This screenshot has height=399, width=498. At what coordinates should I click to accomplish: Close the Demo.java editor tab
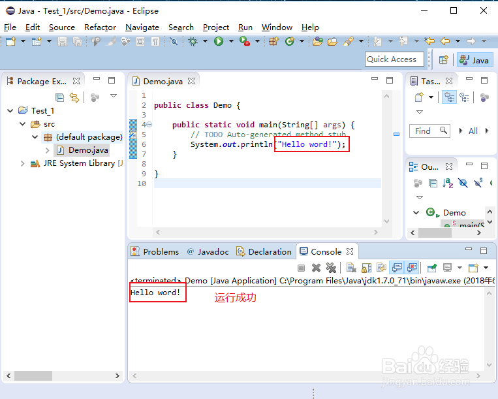coord(191,81)
